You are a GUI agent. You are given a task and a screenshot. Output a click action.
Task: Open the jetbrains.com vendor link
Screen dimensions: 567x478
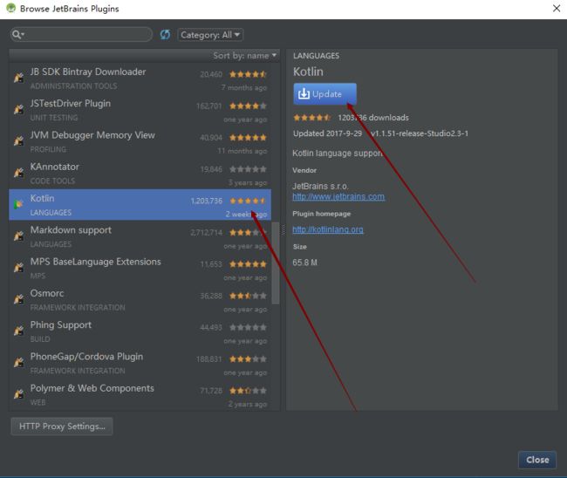click(338, 197)
